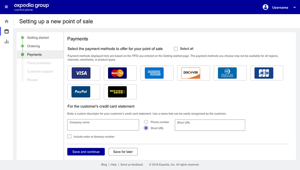Select the window icon in the sidebar
Image resolution: width=300 pixels, height=170 pixels.
pyautogui.click(x=6, y=32)
